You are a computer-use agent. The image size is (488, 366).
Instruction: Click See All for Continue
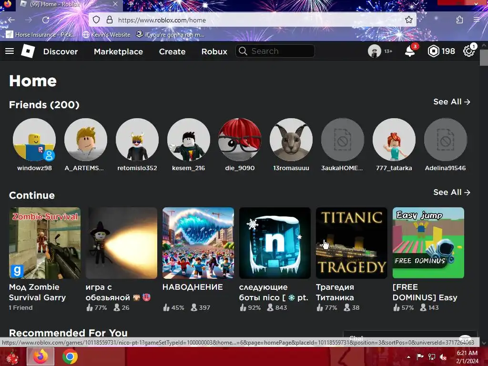coord(452,193)
